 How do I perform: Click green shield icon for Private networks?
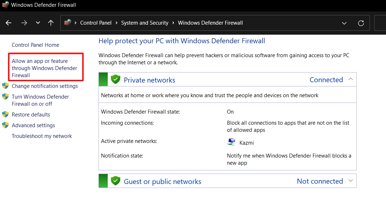[116, 79]
